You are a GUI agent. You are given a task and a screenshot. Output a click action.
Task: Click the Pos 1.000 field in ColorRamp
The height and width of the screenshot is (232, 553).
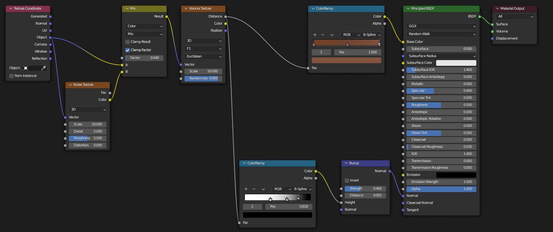pos(358,52)
